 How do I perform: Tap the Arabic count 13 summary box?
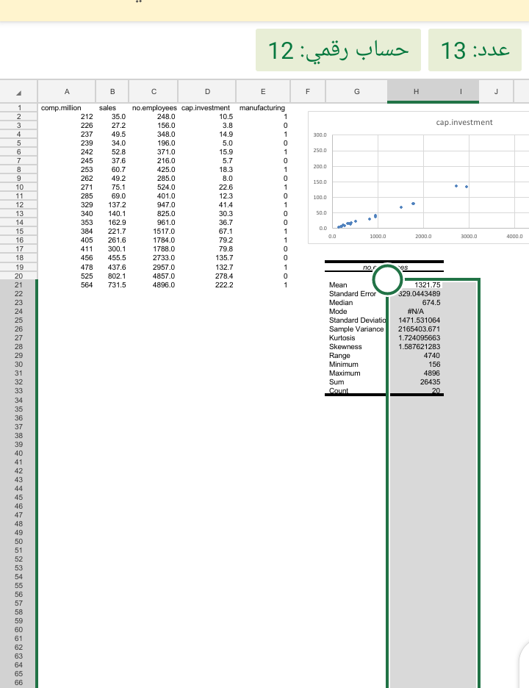pos(475,50)
